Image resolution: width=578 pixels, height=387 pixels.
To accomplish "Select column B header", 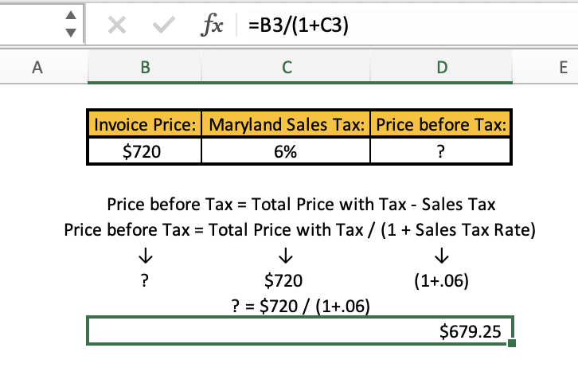I will coord(144,68).
